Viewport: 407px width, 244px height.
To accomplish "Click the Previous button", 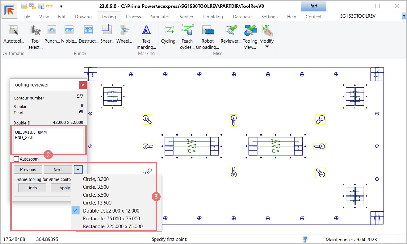I will click(28, 169).
